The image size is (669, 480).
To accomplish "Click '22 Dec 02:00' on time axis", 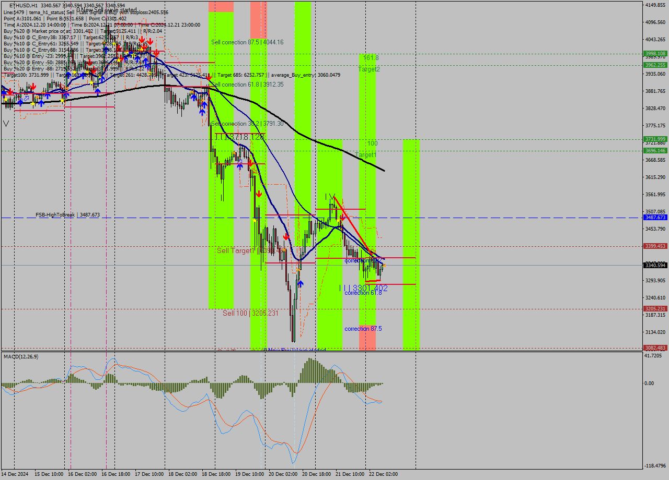I will pyautogui.click(x=384, y=474).
